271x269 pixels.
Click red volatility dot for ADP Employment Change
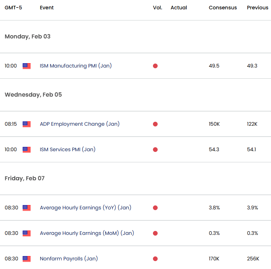(155, 124)
